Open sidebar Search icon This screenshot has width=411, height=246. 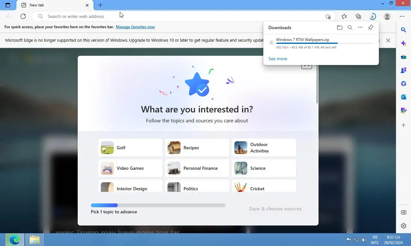point(404,30)
